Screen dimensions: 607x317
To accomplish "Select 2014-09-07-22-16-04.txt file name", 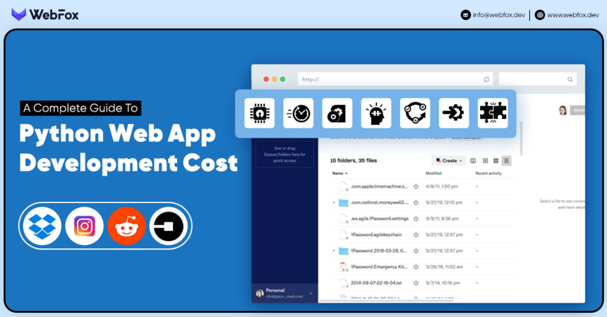I will 376,283.
